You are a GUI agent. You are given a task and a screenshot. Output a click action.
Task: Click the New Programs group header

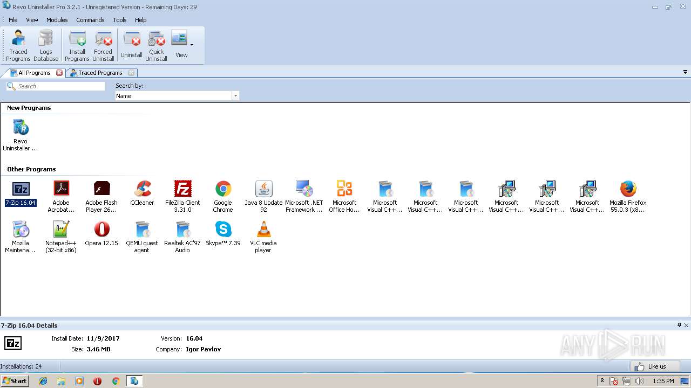29,108
